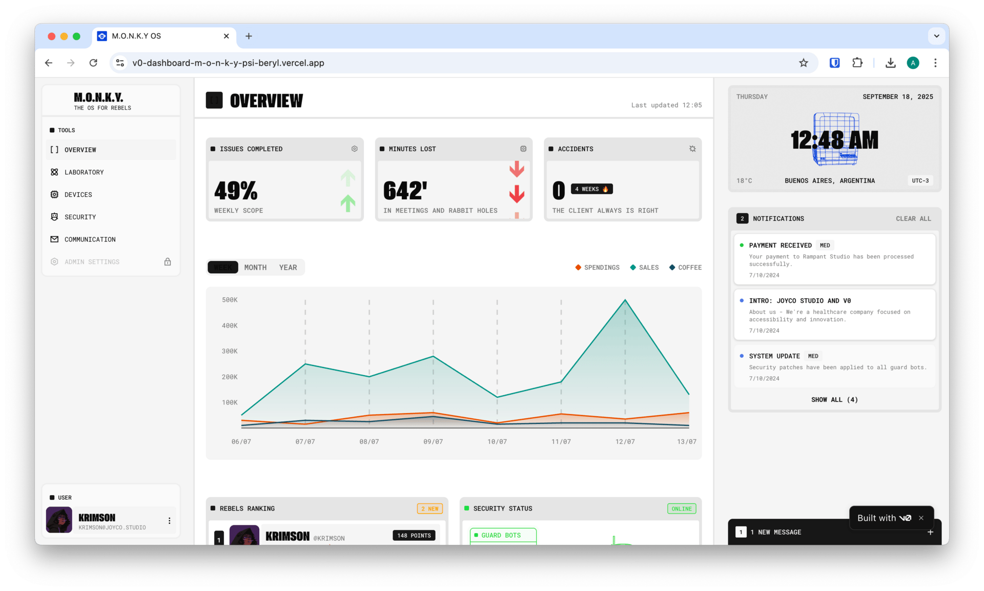Viewport: 984px width, 591px height.
Task: Open the Laboratory sidebar icon
Action: (x=54, y=172)
